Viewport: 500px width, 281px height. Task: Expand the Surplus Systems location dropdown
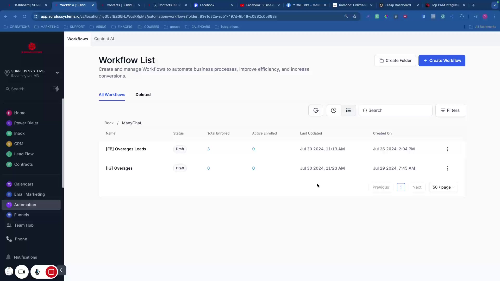click(57, 73)
